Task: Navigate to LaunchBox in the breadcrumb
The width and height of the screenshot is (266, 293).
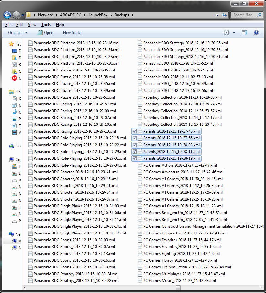Action: (98, 15)
